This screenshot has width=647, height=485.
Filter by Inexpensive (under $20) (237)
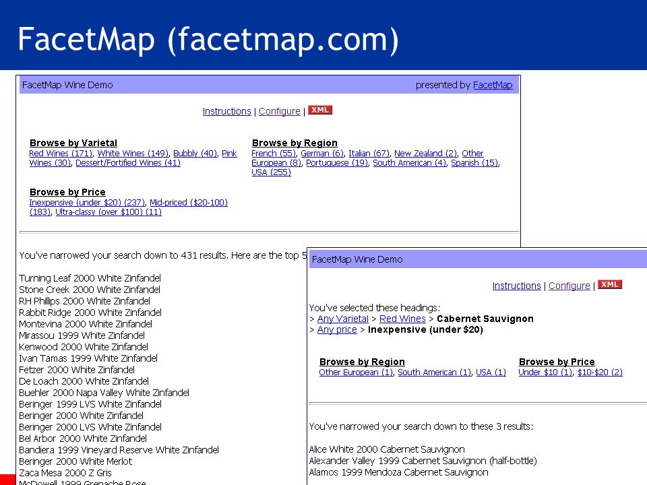tap(87, 203)
